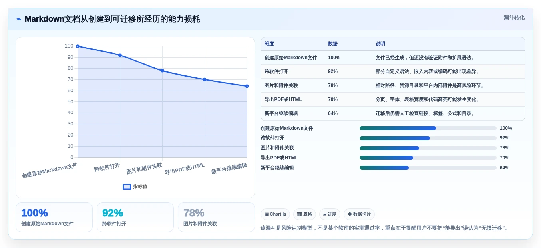541x248 pixels.
Task: Click the 说明 column header in the table
Action: coord(380,44)
